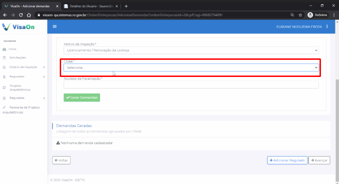The image size is (339, 184).
Task: Open the Motivo da inspeção dropdown
Action: coord(191,50)
